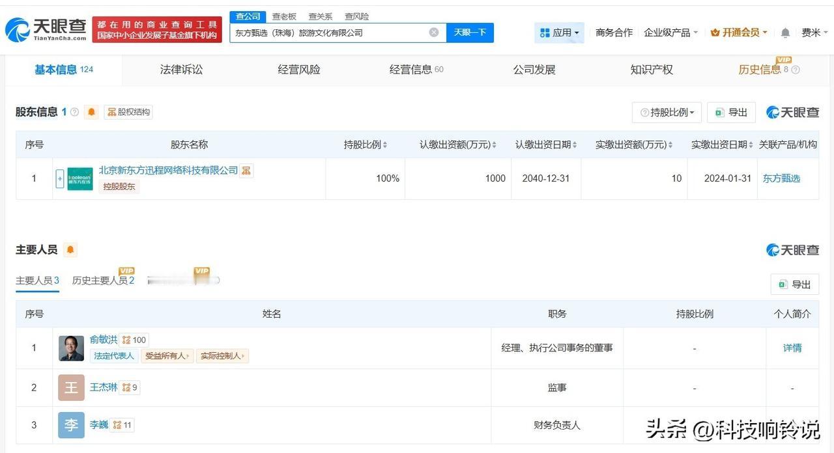Expand the 实际控制人 tag
This screenshot has height=453, width=834.
click(x=223, y=356)
